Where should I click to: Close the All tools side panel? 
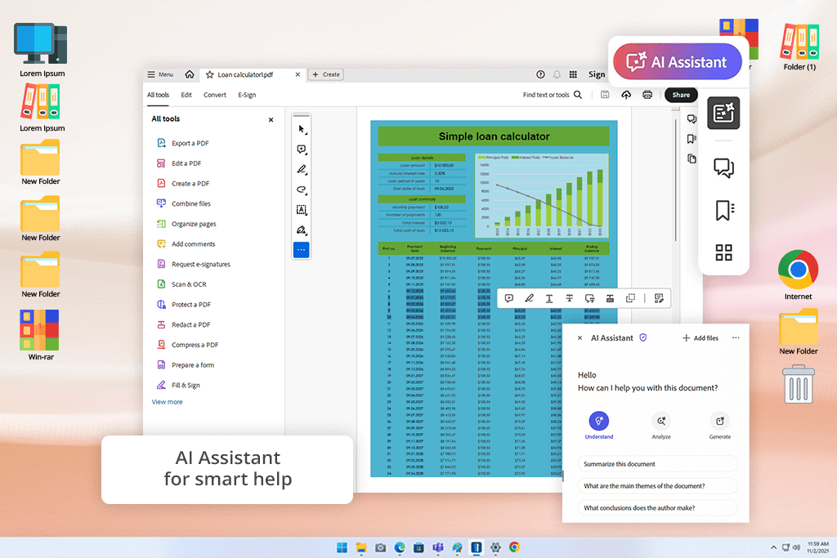(271, 119)
